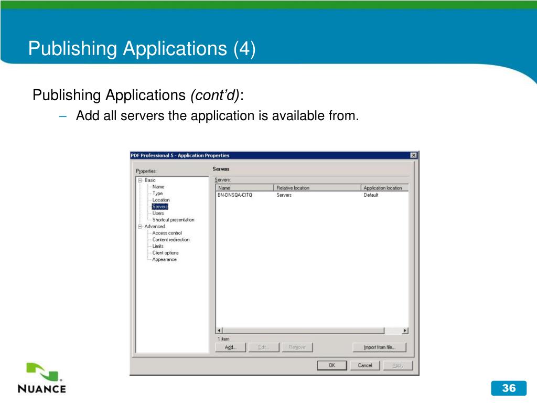Viewport: 537px width, 403px height.
Task: Collapse the Basic tree node
Action: coord(139,181)
